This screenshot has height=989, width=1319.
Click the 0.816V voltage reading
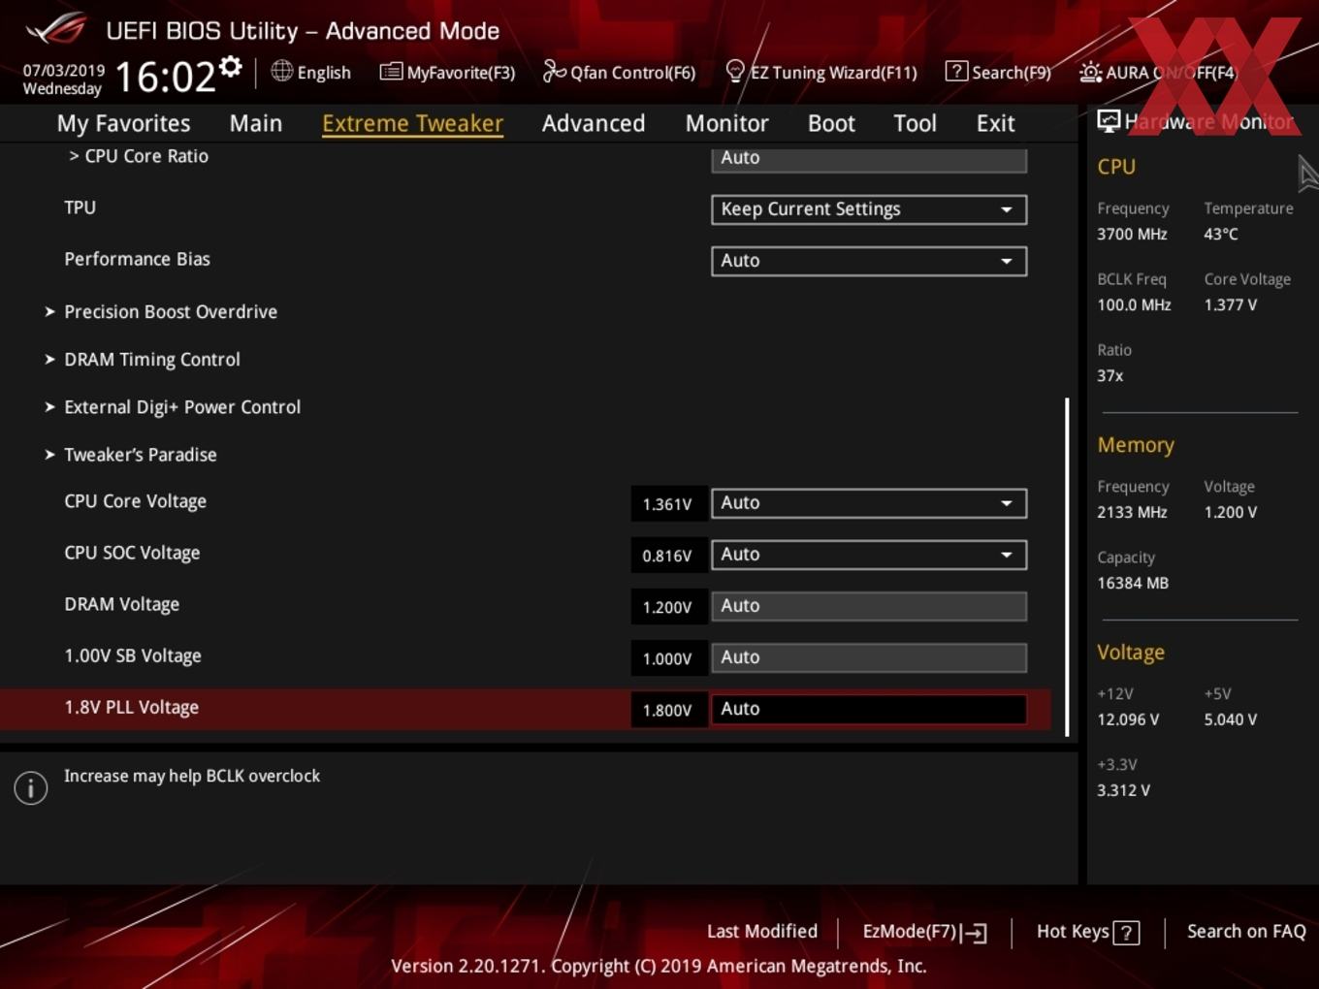pos(667,556)
